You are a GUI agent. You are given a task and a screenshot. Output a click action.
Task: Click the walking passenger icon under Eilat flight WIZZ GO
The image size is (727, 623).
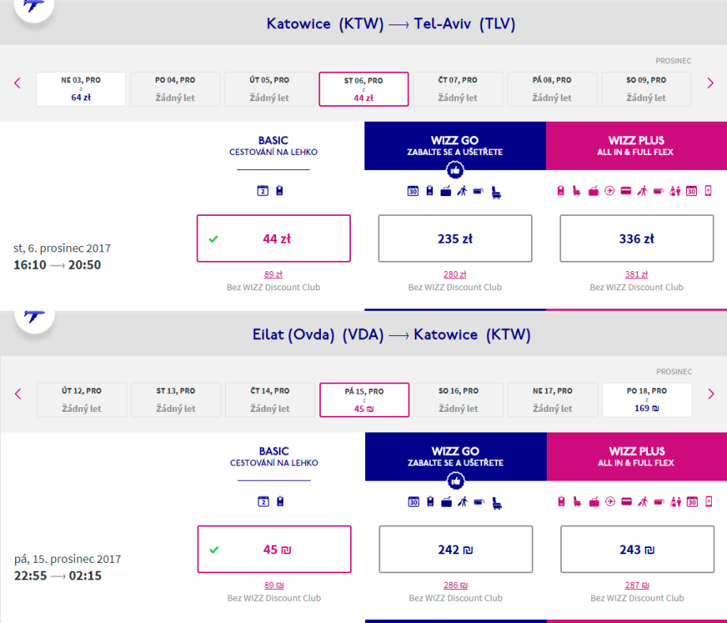click(x=462, y=501)
